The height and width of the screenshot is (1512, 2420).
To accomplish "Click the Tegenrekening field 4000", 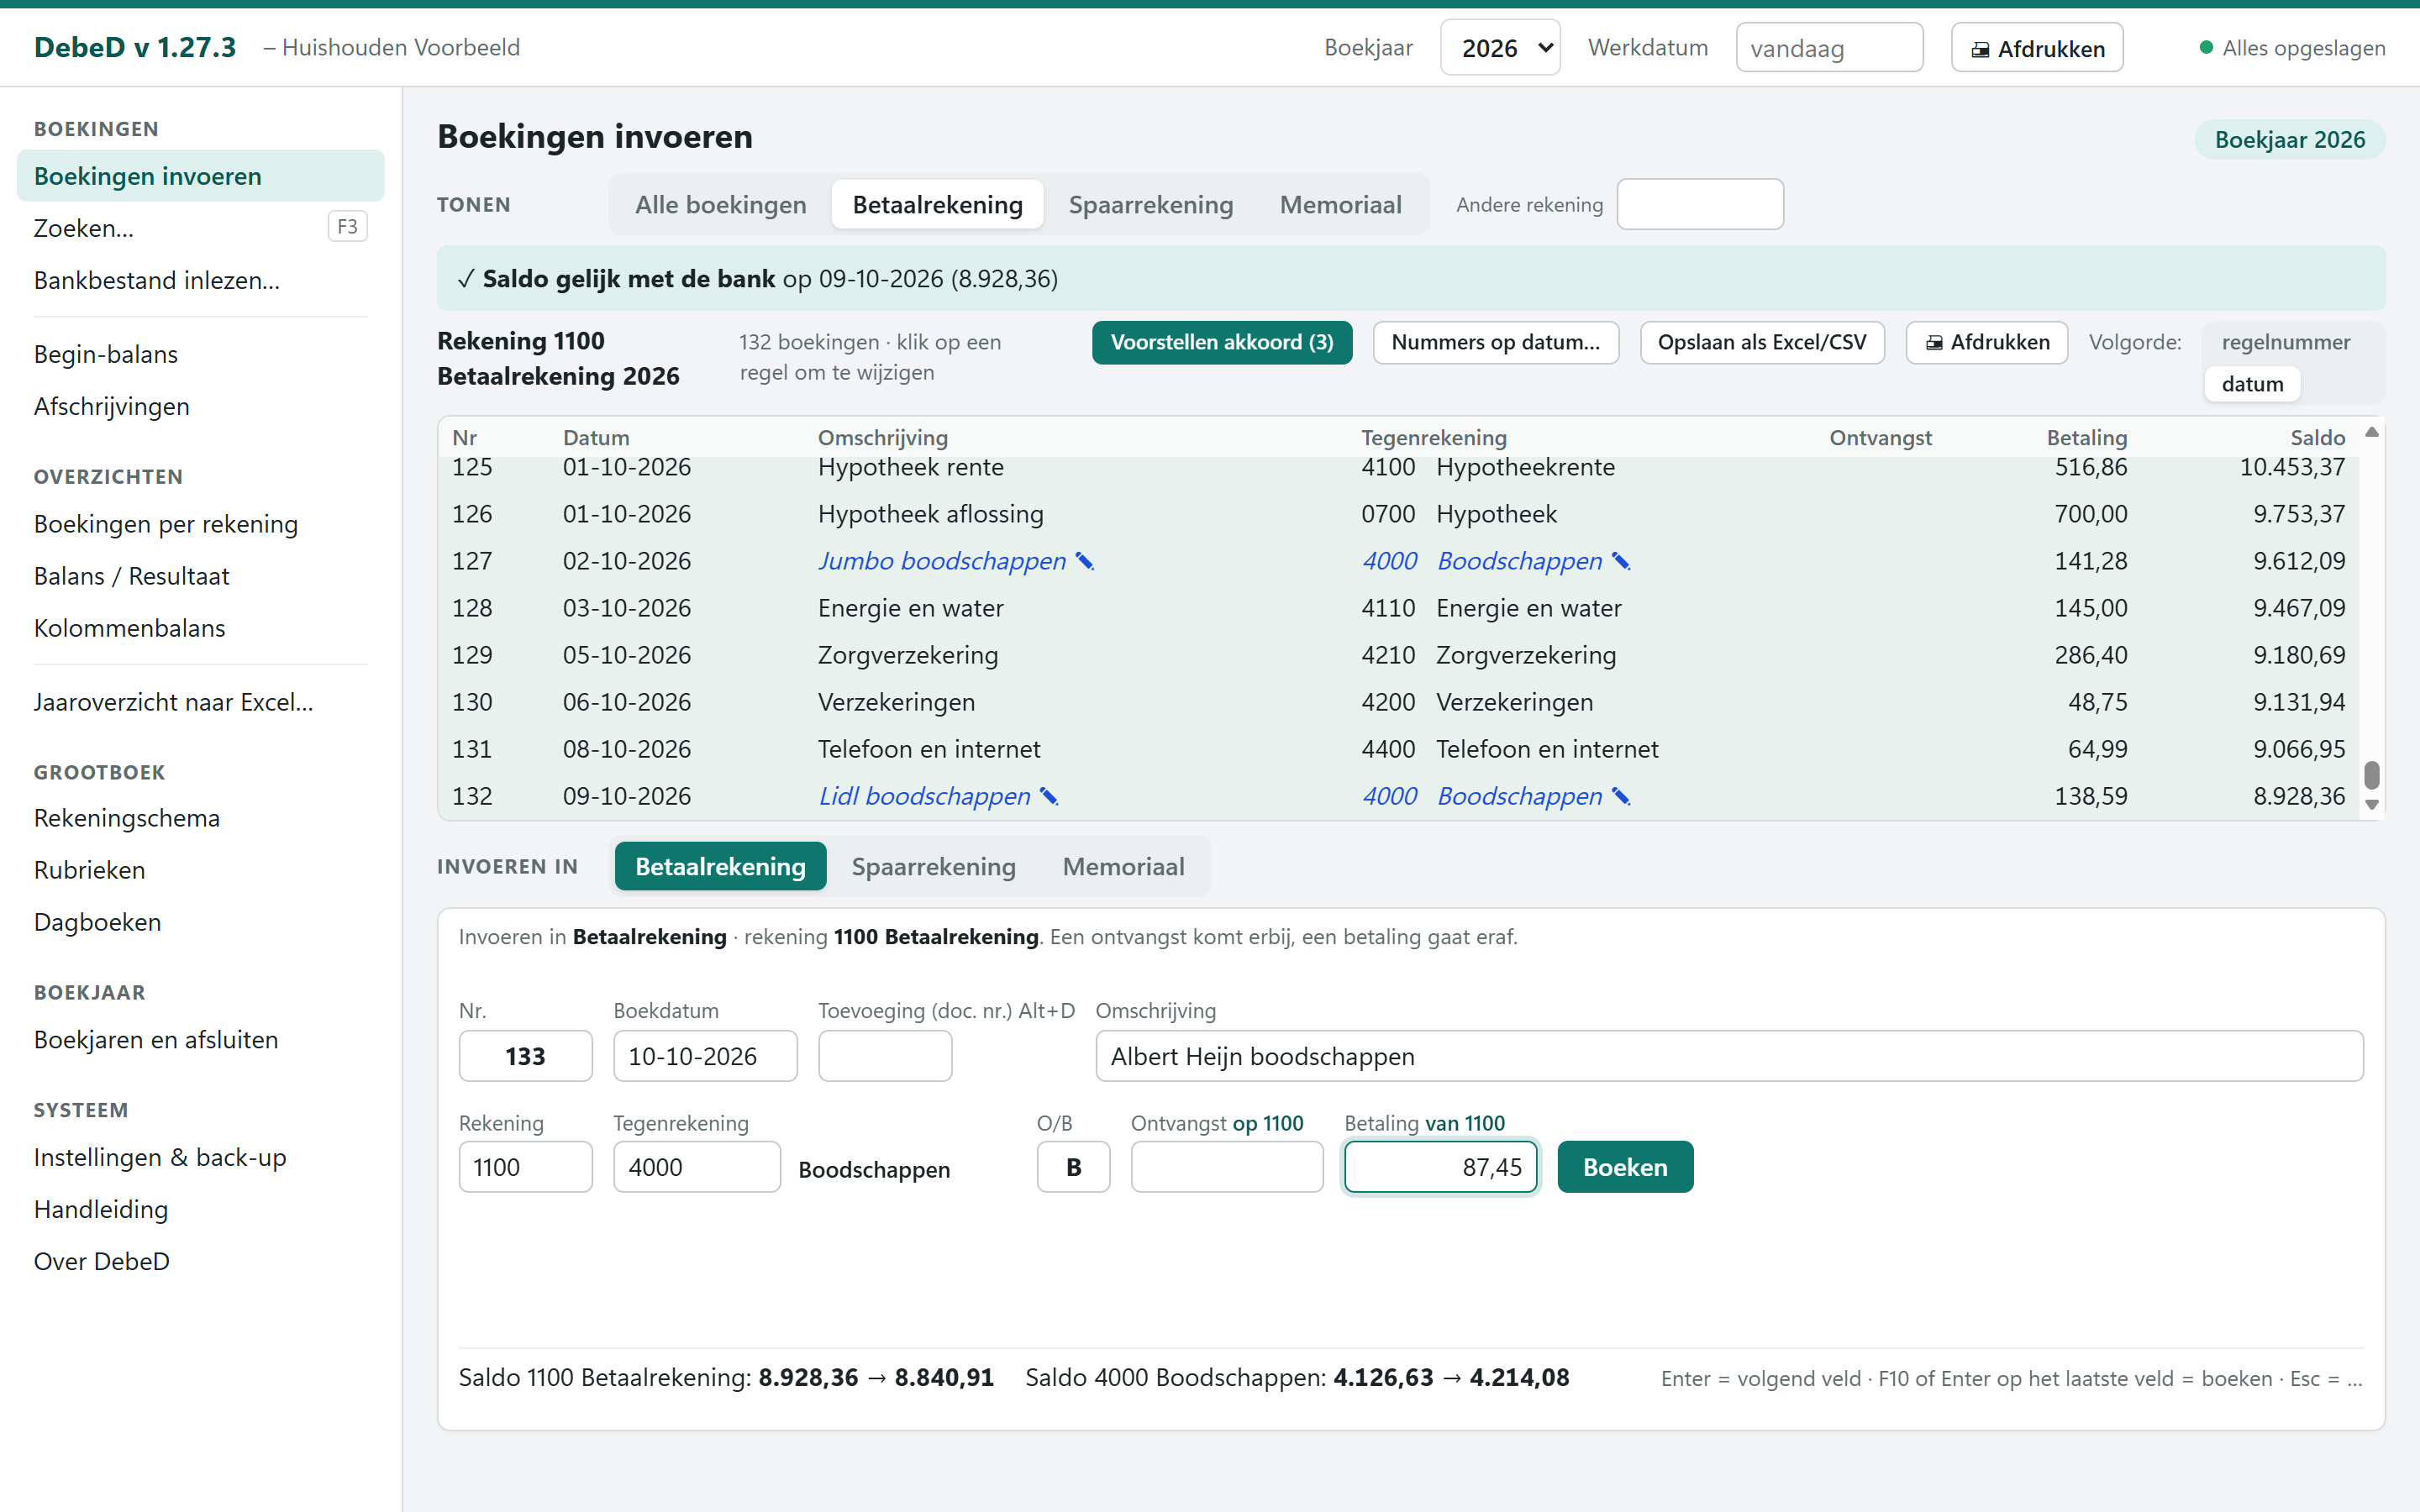I will (x=696, y=1167).
